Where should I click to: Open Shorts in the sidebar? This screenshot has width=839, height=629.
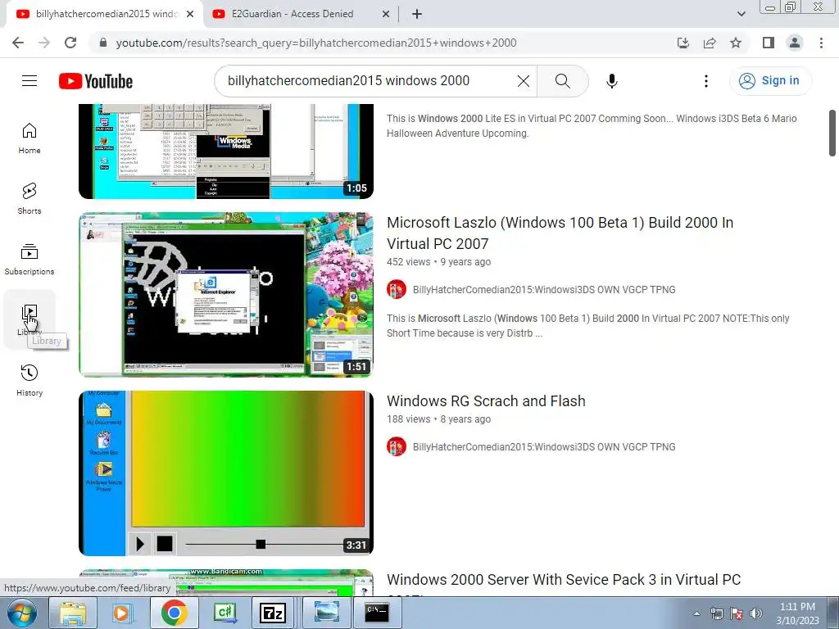29,198
